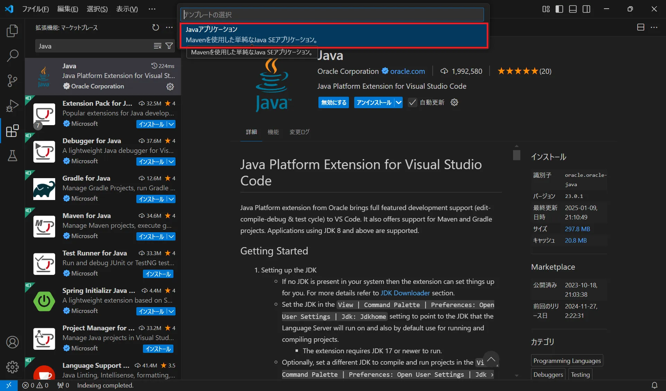The image size is (666, 391).
Task: Open remote window indicator in status bar
Action: [x=9, y=385]
